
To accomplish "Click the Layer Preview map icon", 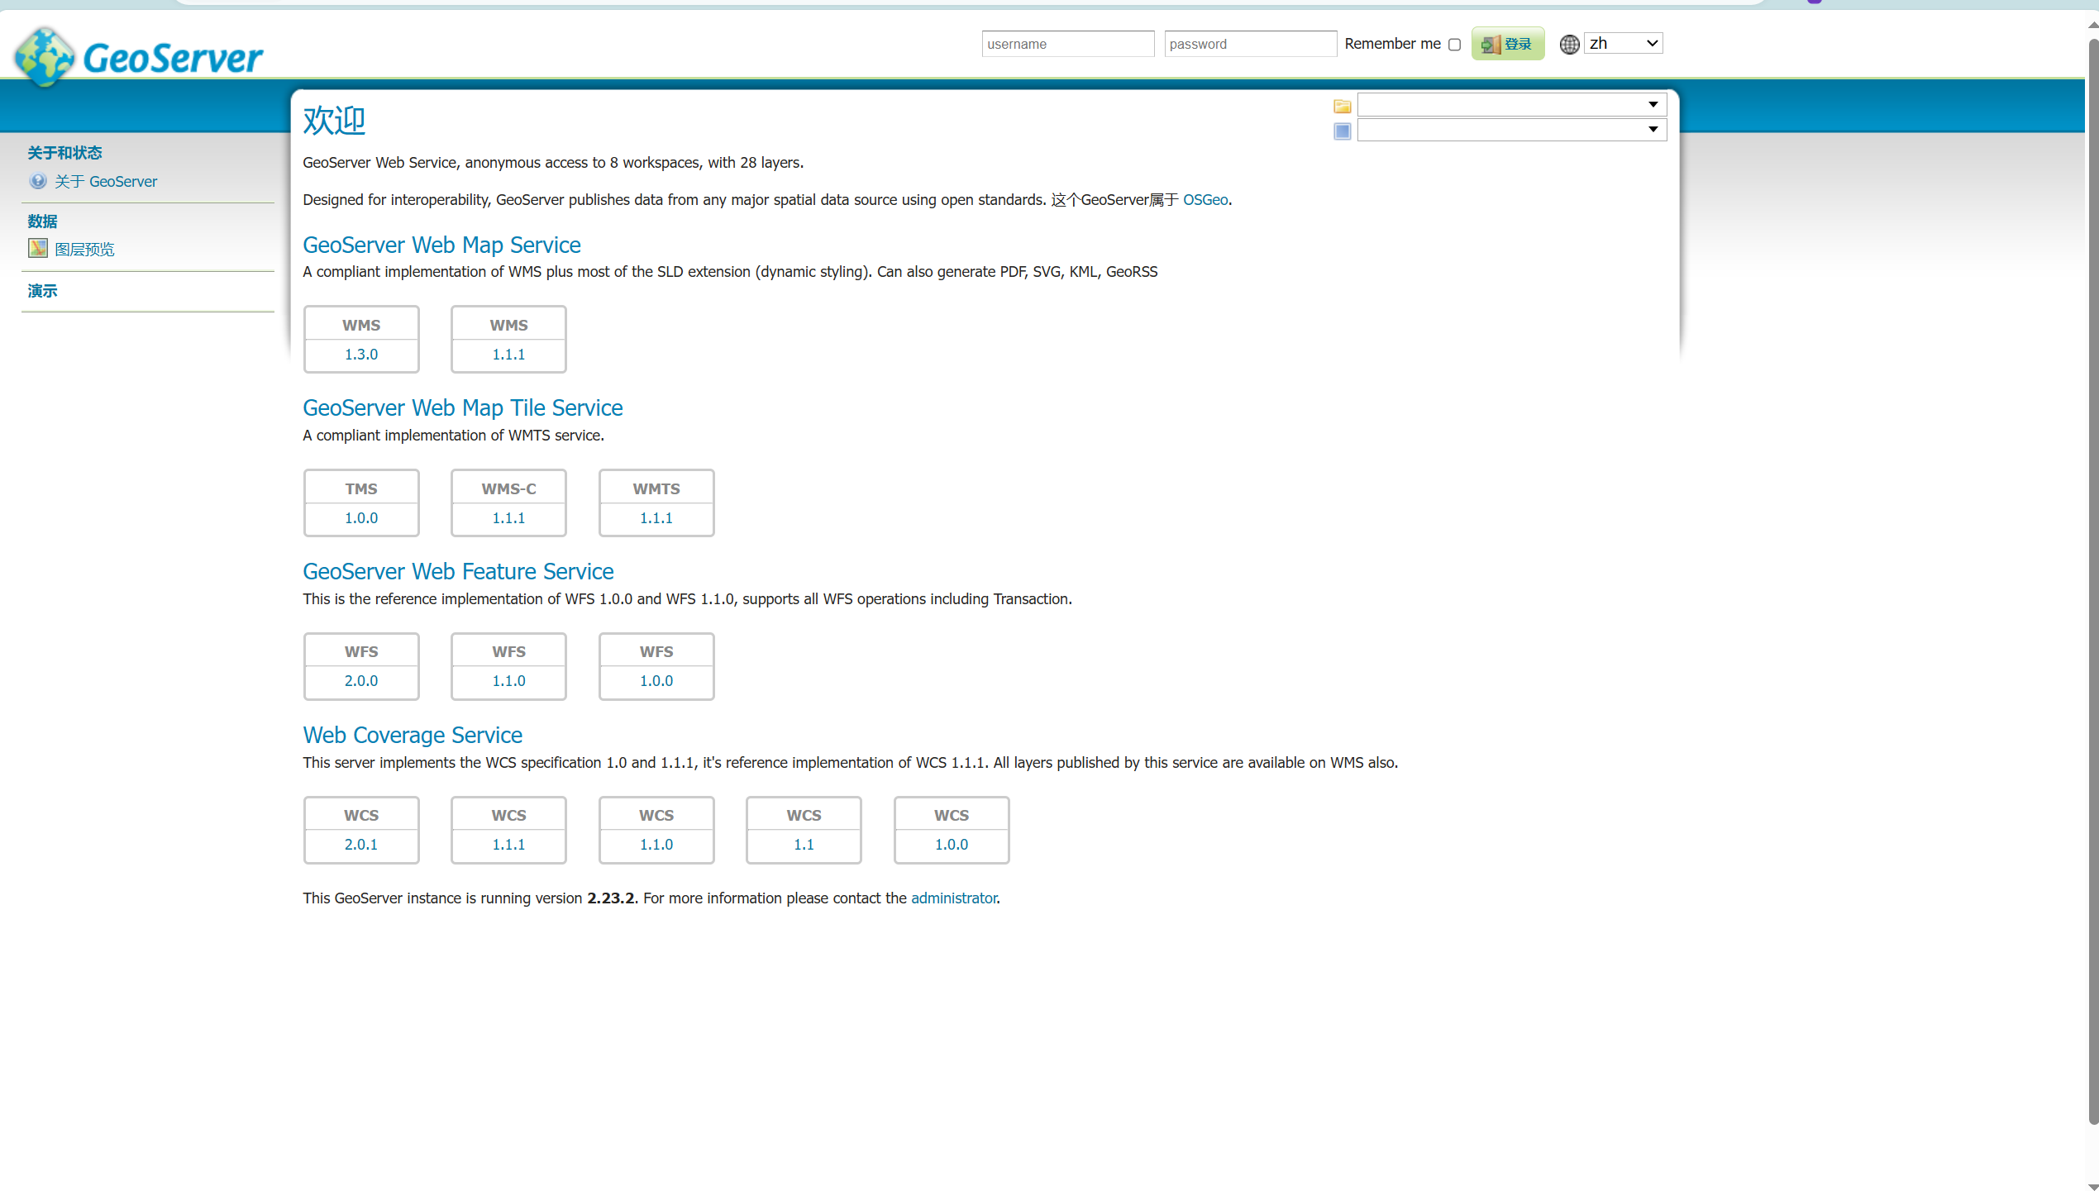I will [x=38, y=248].
